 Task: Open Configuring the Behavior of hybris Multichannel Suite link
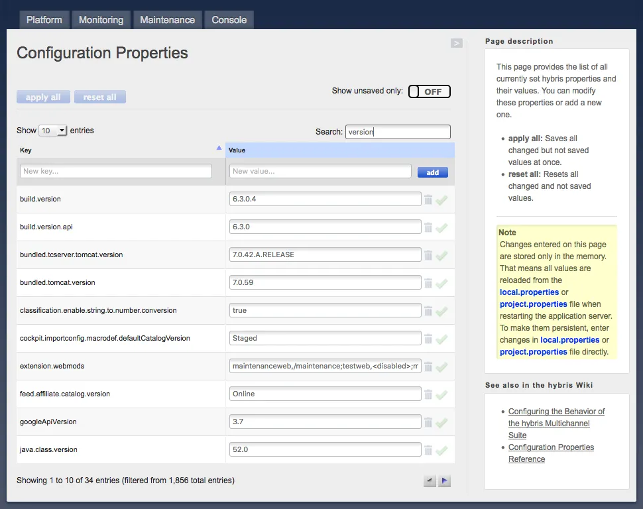[556, 424]
